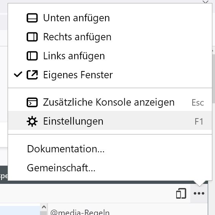The height and width of the screenshot is (215, 215).
Task: Choose Rechts anfügen menu entry
Action: pyautogui.click(x=110, y=37)
